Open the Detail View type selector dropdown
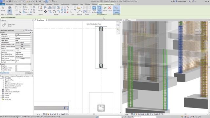The image size is (210, 118). click(33, 25)
